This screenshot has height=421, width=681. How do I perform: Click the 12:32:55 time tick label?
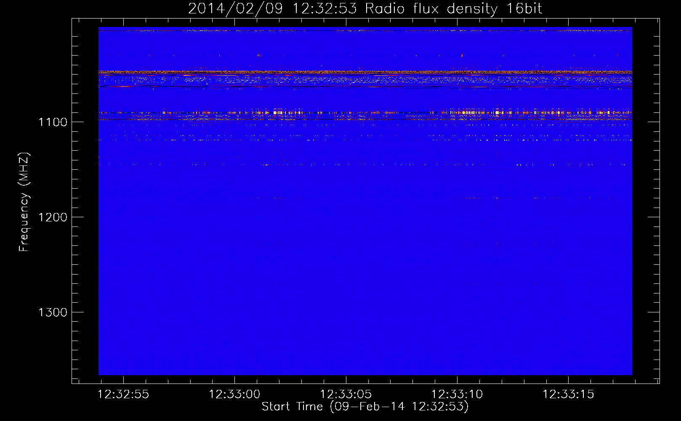(123, 394)
